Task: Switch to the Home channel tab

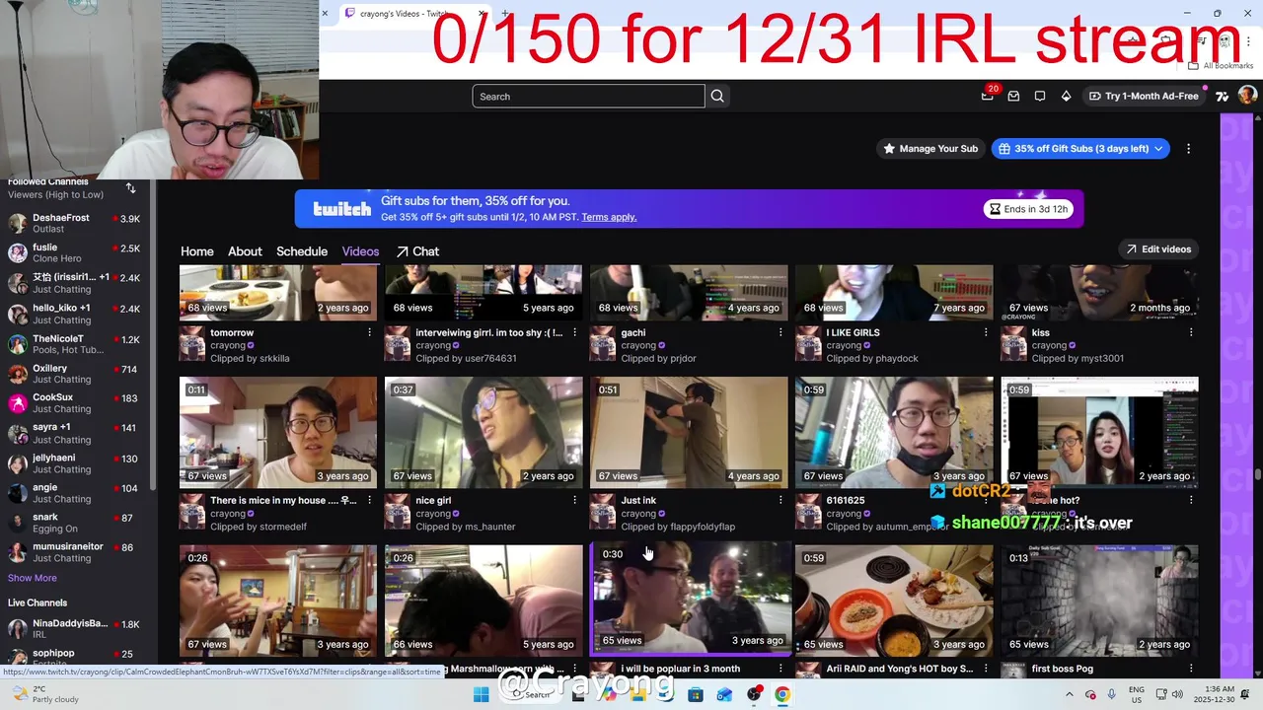Action: [x=197, y=251]
